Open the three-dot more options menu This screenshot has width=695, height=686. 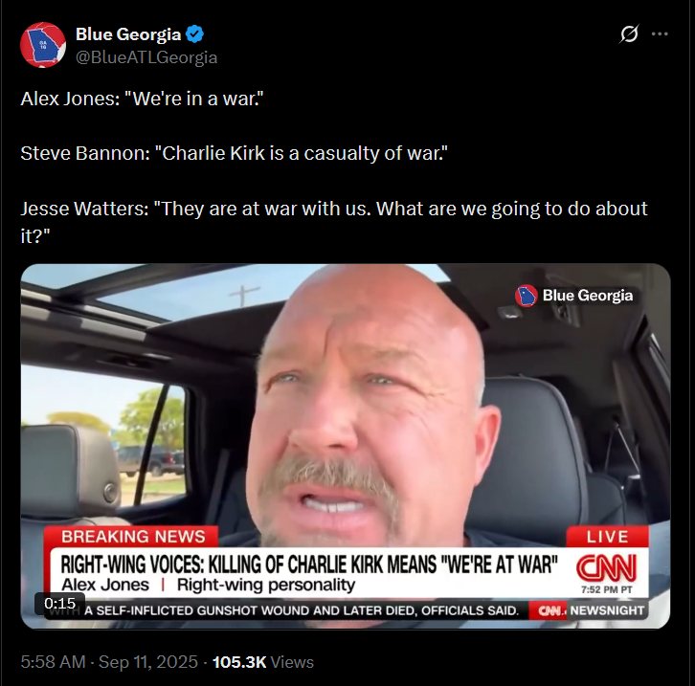tap(660, 34)
